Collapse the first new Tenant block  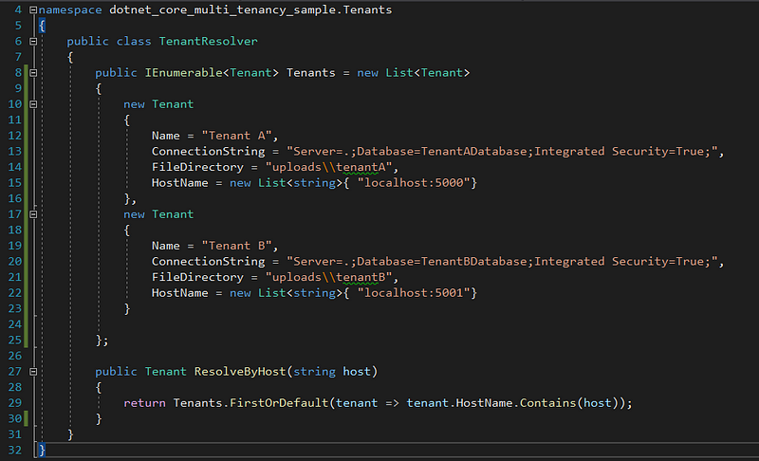(33, 104)
